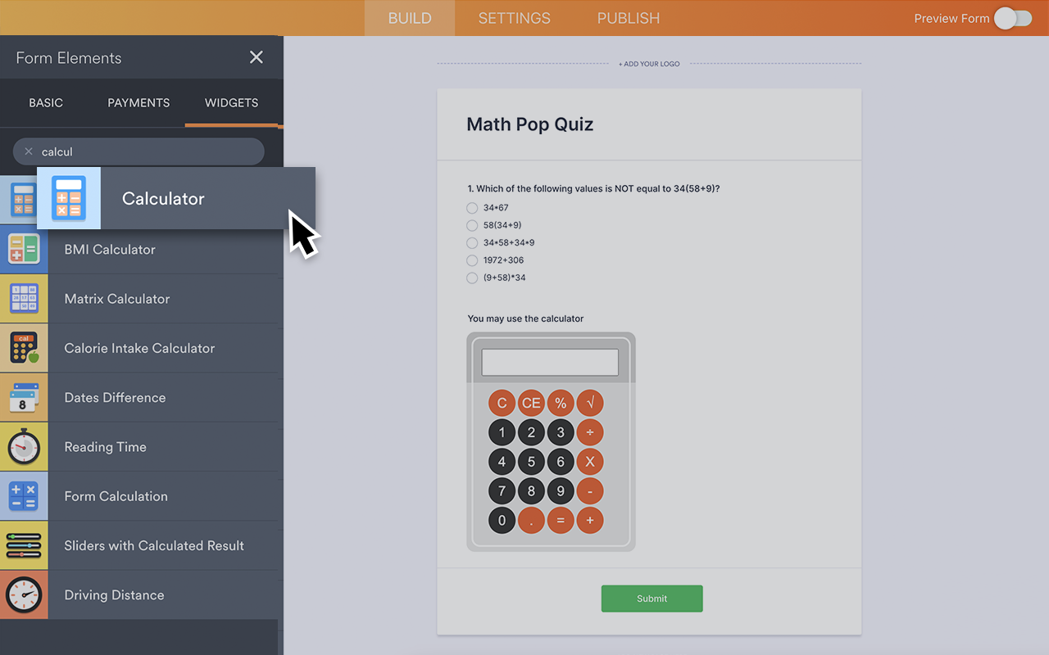Click the ADD YOUR LOGO link
1049x655 pixels.
pos(649,63)
